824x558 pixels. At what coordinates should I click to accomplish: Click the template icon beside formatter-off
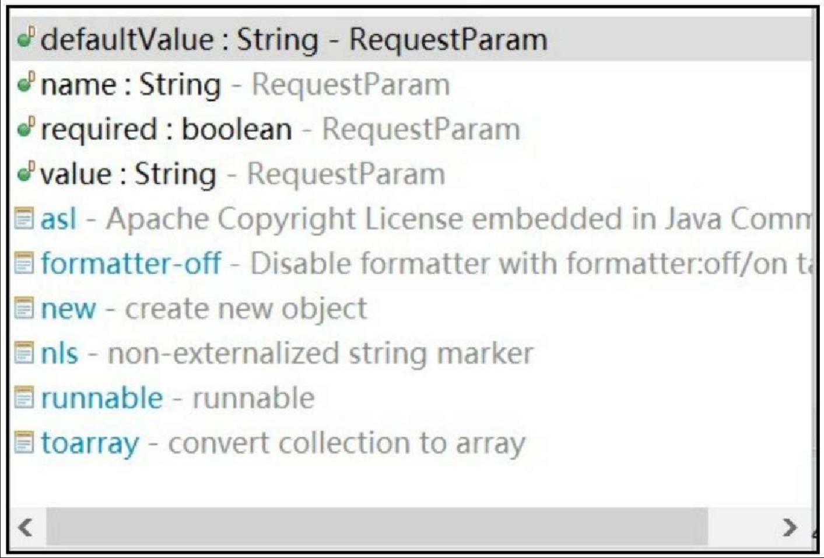(x=24, y=264)
